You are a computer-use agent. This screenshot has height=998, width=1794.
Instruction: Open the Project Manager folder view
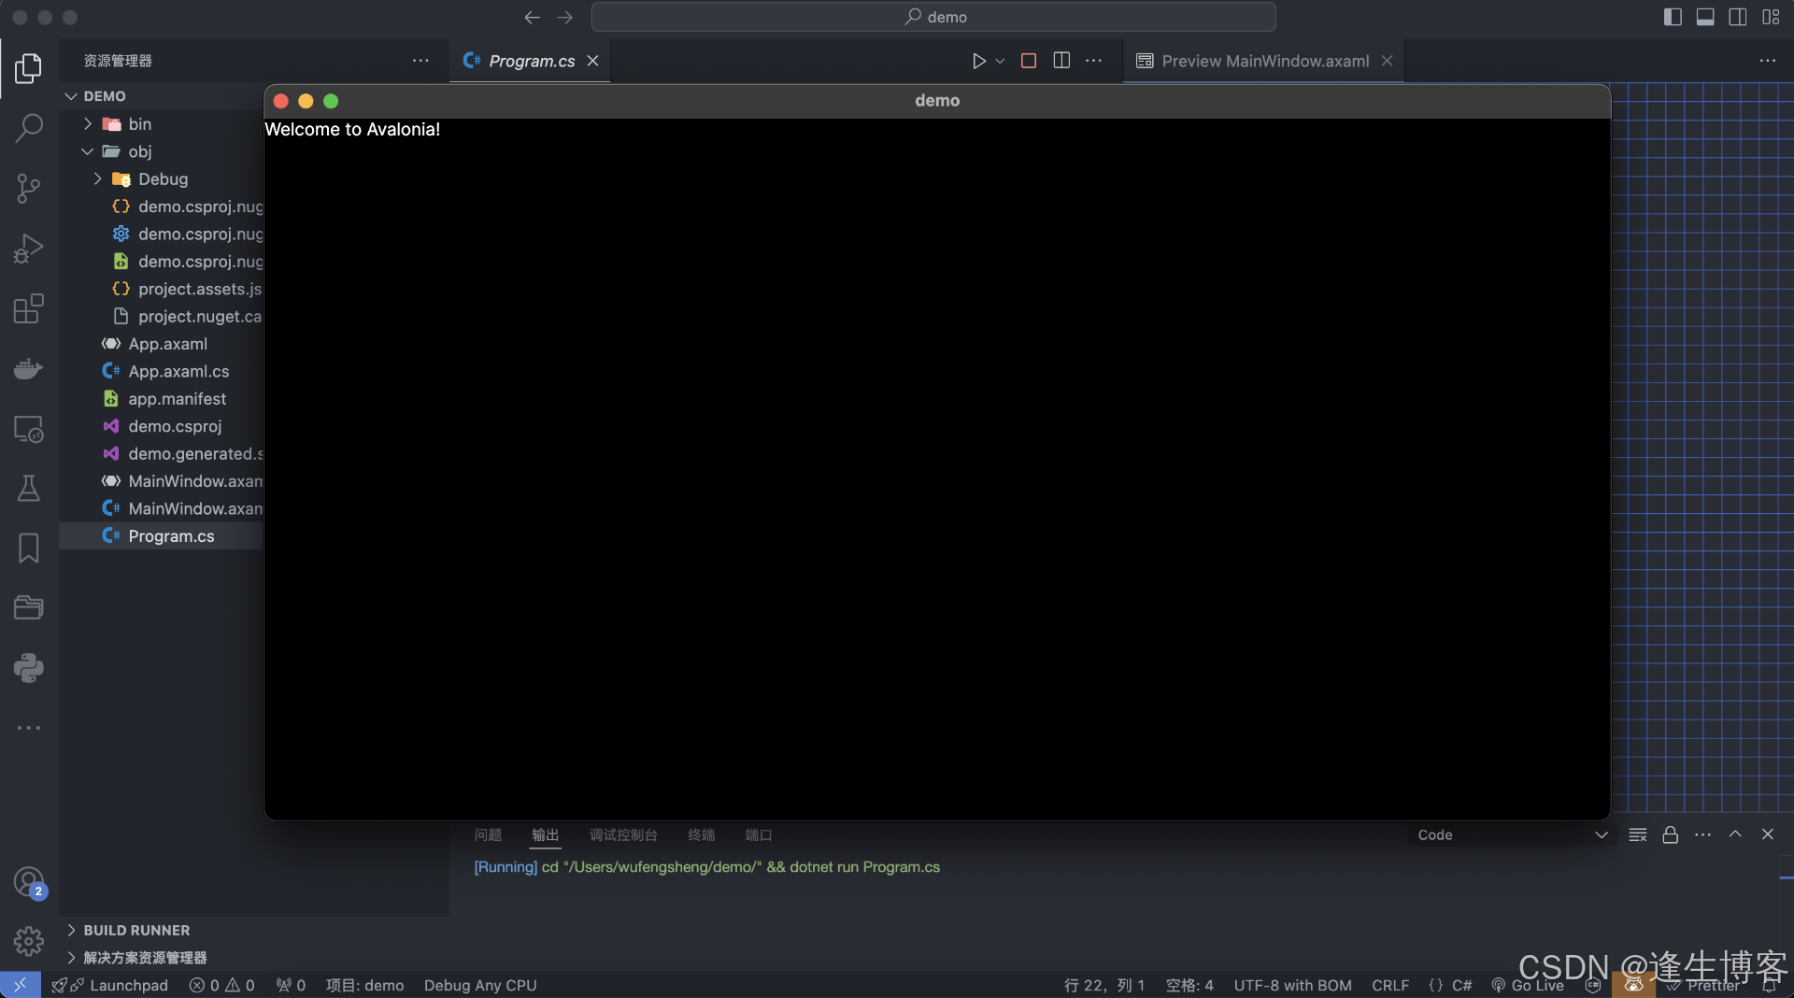click(x=28, y=608)
